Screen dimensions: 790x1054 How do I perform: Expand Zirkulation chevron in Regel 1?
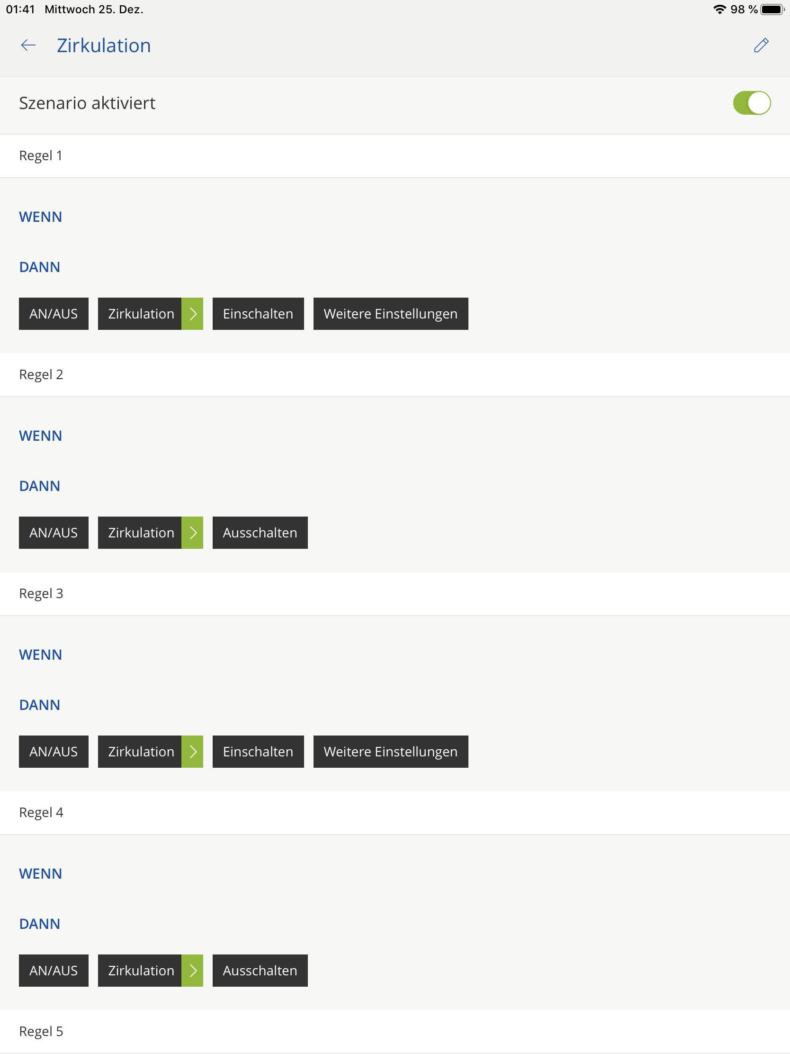[x=192, y=314]
